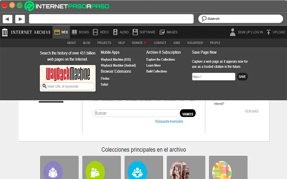Click the Browser Extensions heading
The image size is (287, 179).
point(116,71)
